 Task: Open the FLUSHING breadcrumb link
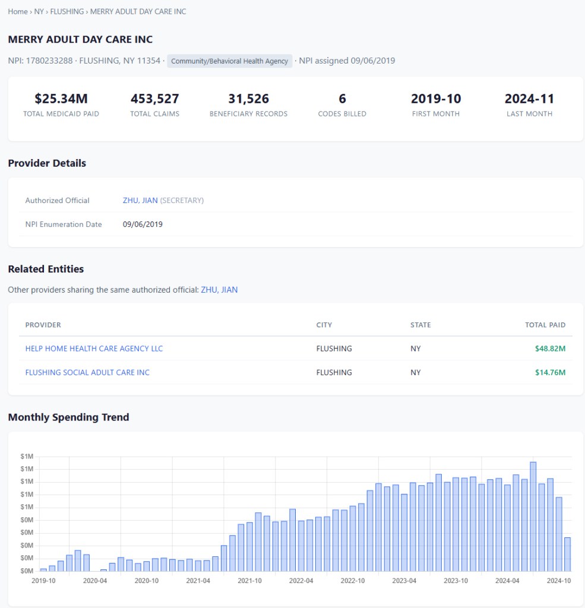[67, 12]
